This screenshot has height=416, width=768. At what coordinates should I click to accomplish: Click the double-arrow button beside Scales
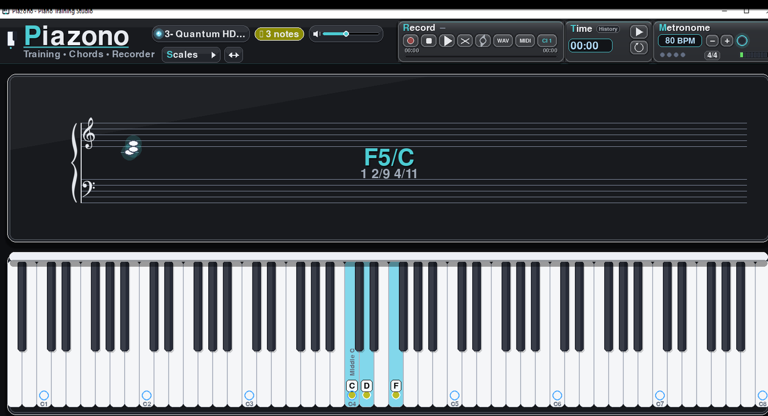tap(234, 55)
